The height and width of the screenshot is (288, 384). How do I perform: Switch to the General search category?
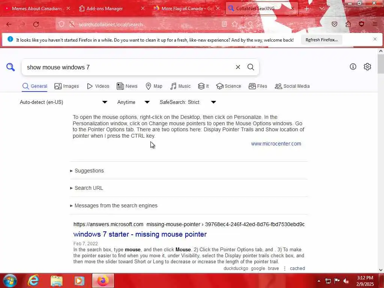[x=34, y=86]
